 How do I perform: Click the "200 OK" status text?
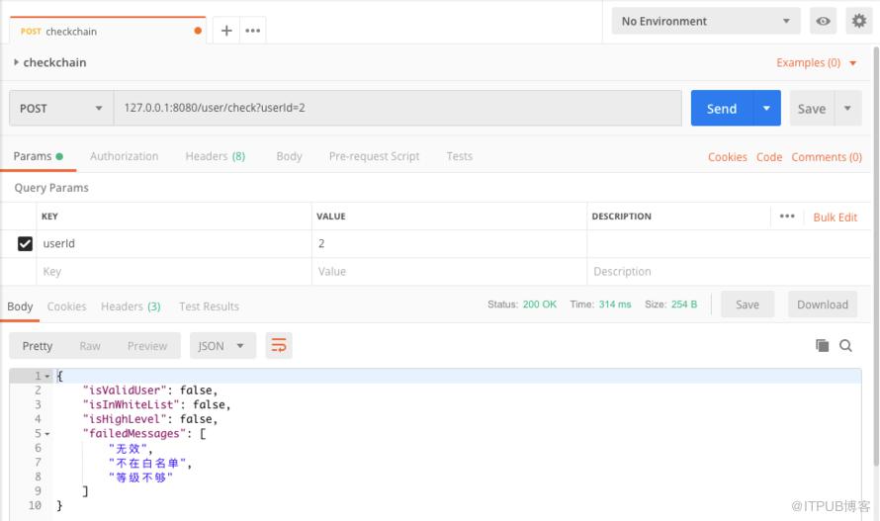coord(539,304)
